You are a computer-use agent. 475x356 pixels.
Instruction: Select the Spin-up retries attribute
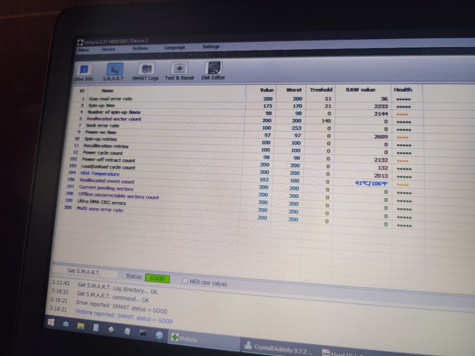click(x=101, y=139)
